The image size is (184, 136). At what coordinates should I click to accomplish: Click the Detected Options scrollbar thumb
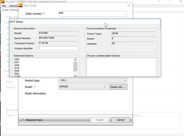tap(75, 66)
